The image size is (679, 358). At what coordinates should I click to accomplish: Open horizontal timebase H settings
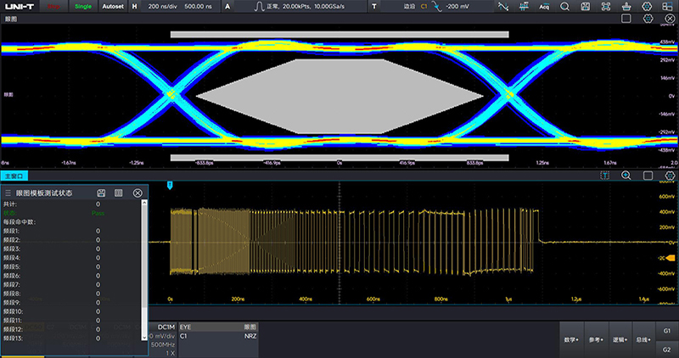tap(135, 7)
